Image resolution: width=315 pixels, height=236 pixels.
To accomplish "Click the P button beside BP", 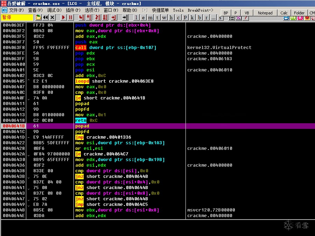I will [236, 13].
